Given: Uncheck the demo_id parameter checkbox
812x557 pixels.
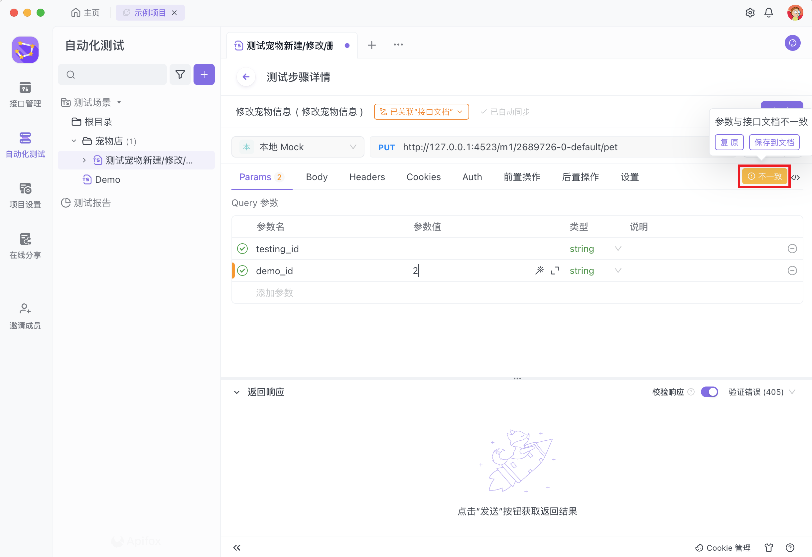Looking at the screenshot, I should [x=242, y=271].
